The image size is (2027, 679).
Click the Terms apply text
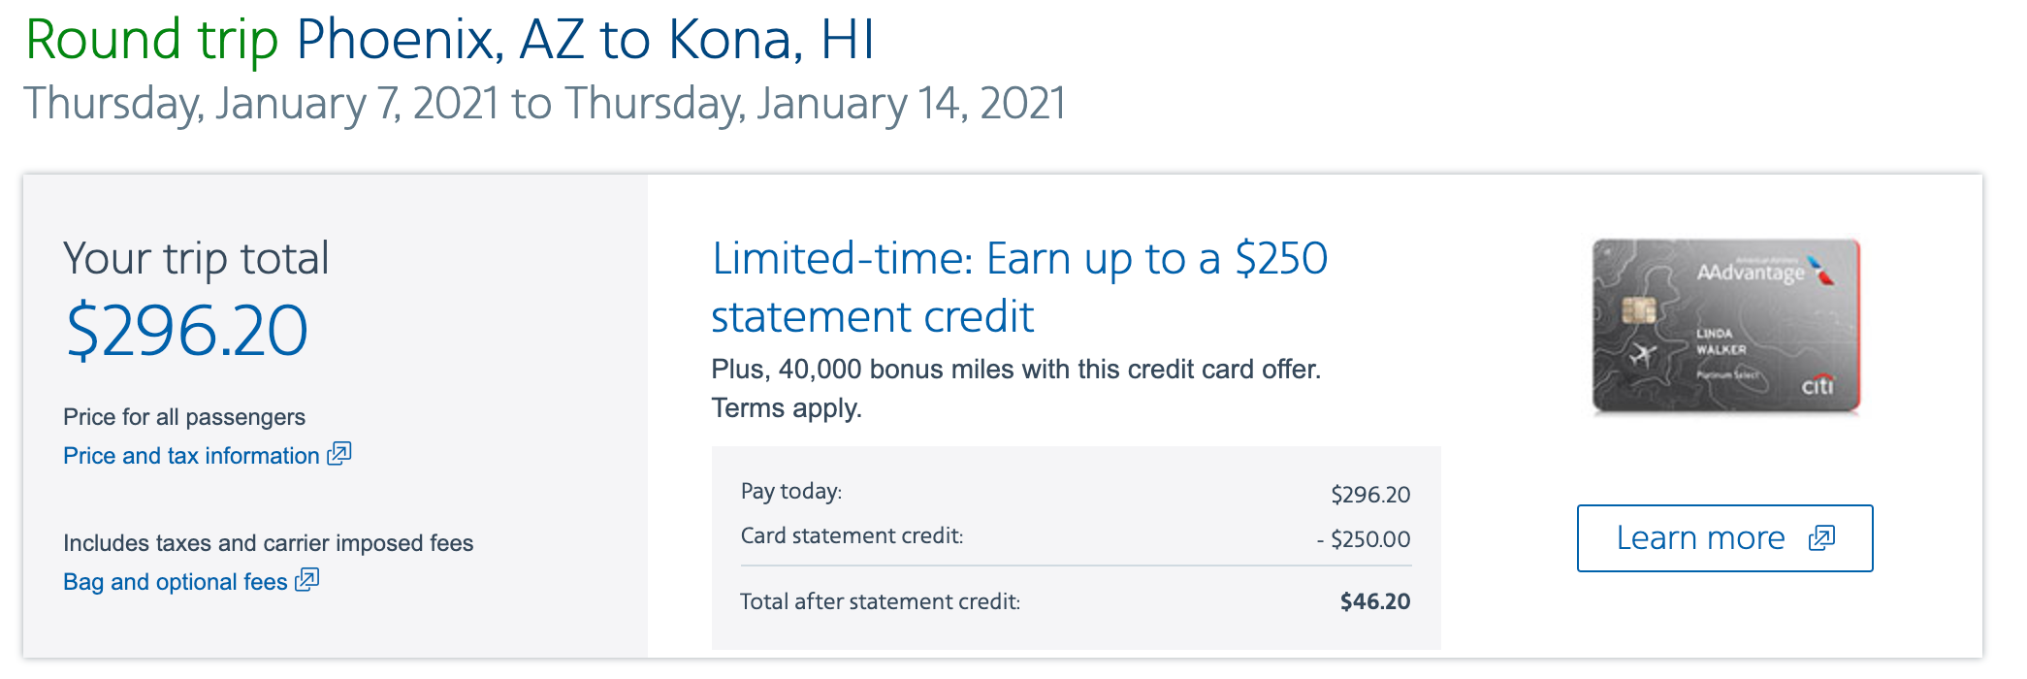(x=787, y=408)
